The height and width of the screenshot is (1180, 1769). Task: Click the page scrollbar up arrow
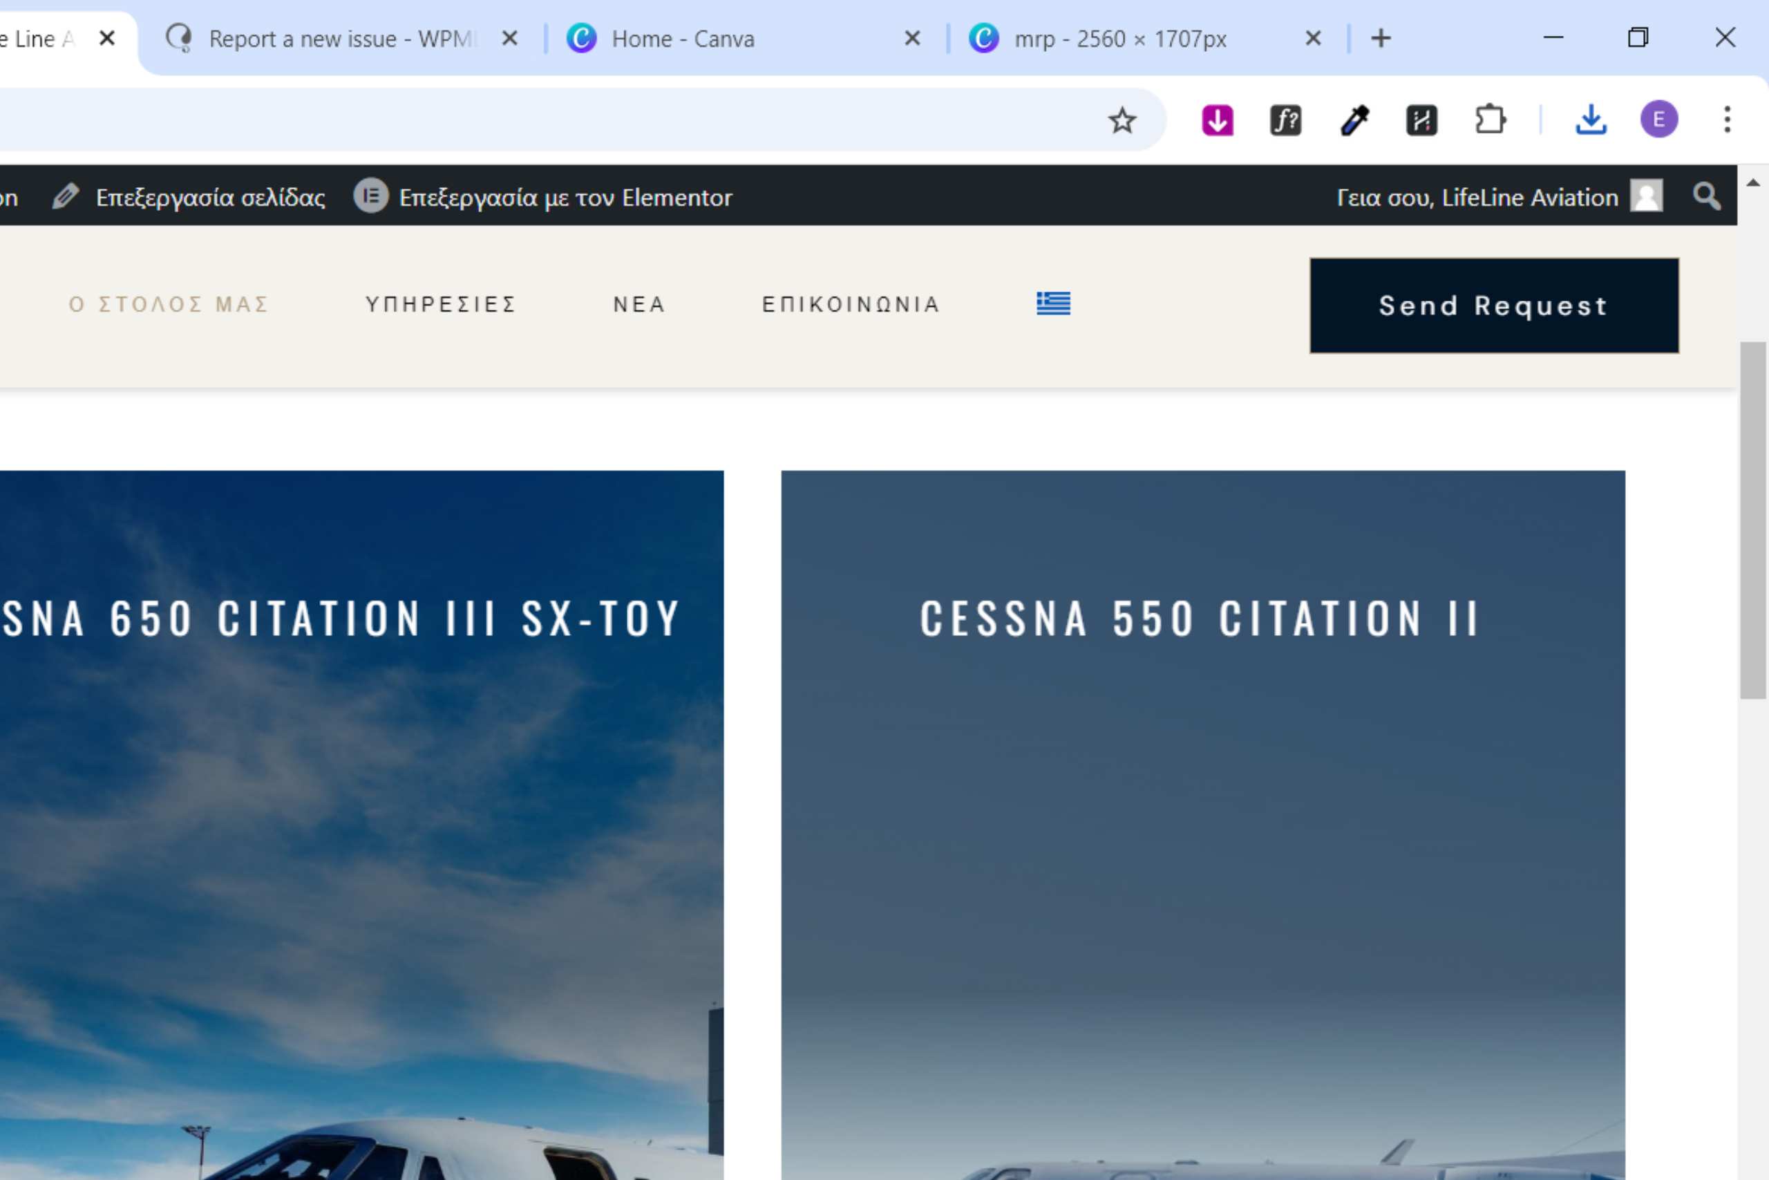[x=1752, y=183]
